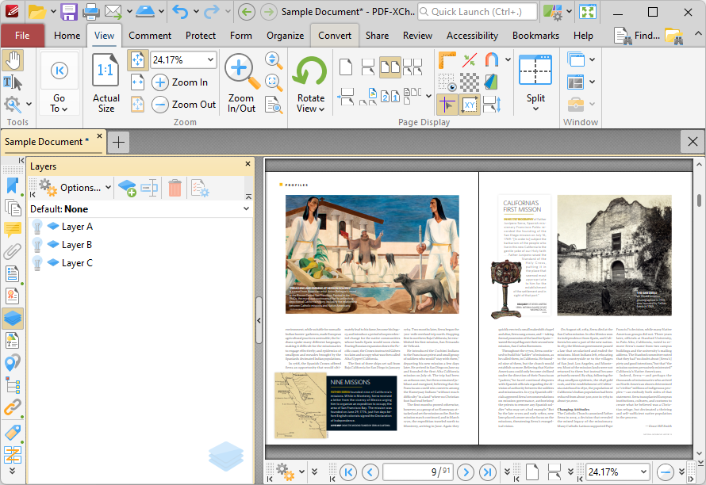706x485 pixels.
Task: Switch to the Comment tab
Action: click(150, 36)
